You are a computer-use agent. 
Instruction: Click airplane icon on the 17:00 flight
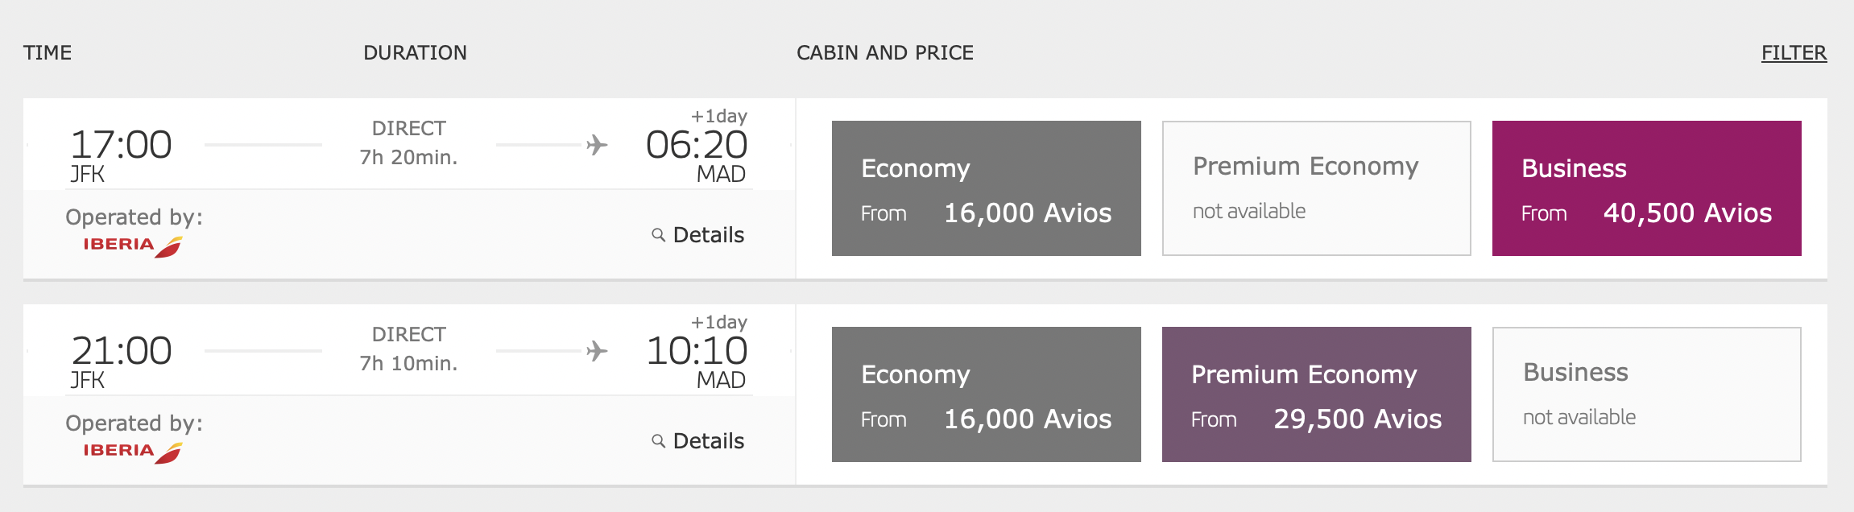(597, 145)
